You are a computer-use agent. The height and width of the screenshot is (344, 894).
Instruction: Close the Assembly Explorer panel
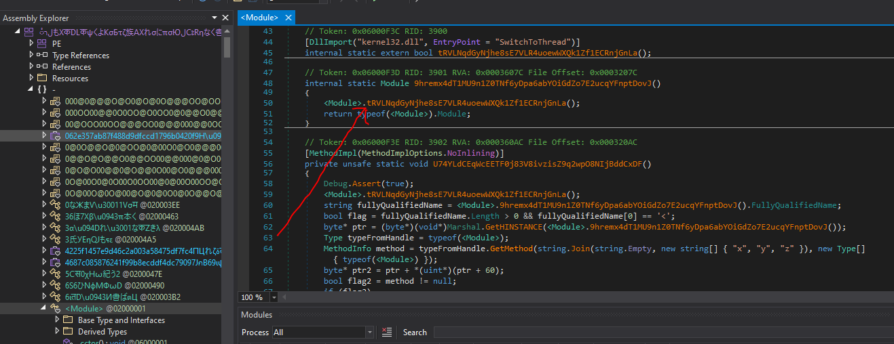225,18
